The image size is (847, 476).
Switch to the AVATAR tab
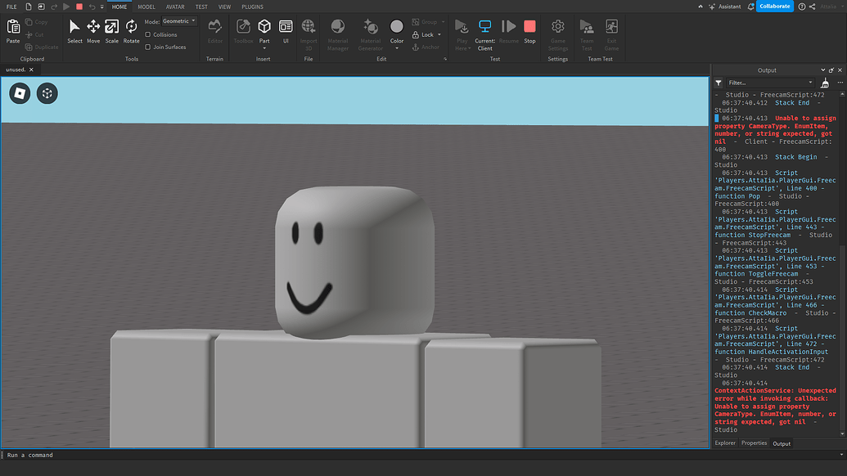coord(175,7)
